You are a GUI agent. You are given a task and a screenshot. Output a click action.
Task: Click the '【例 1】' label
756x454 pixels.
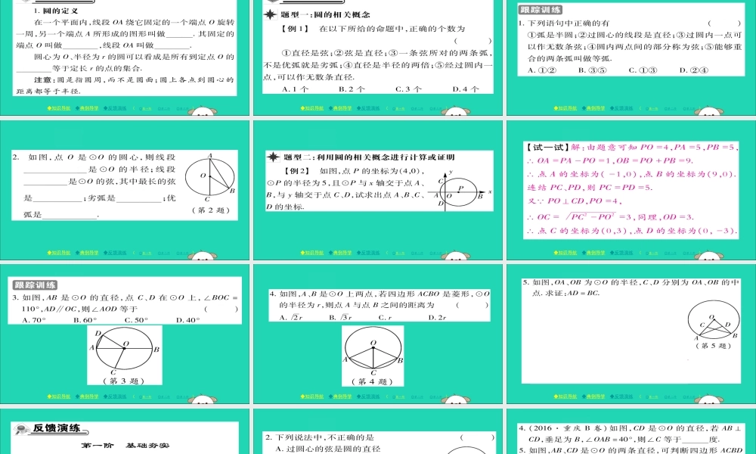click(295, 29)
